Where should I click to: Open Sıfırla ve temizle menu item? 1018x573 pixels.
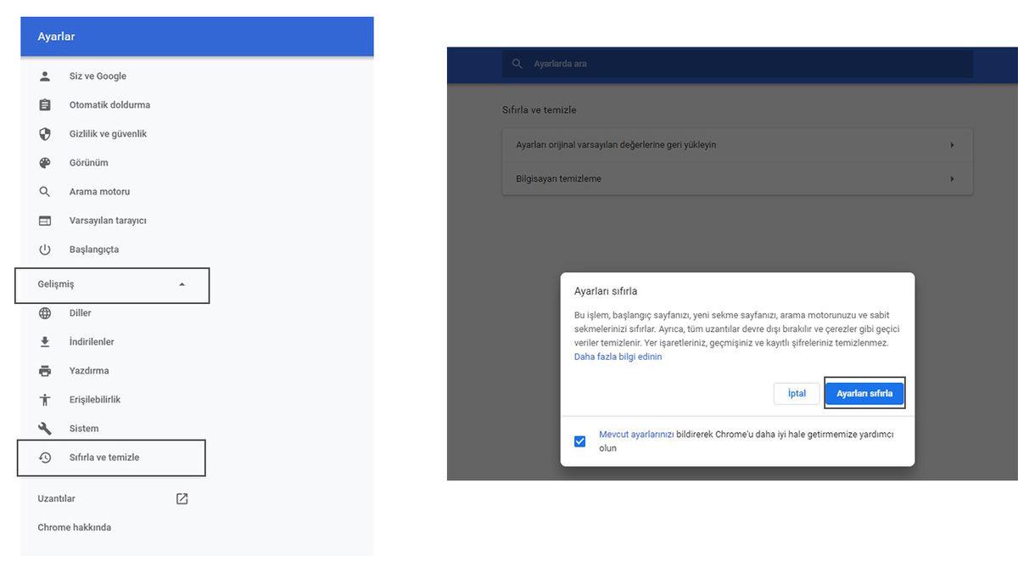[x=104, y=458]
